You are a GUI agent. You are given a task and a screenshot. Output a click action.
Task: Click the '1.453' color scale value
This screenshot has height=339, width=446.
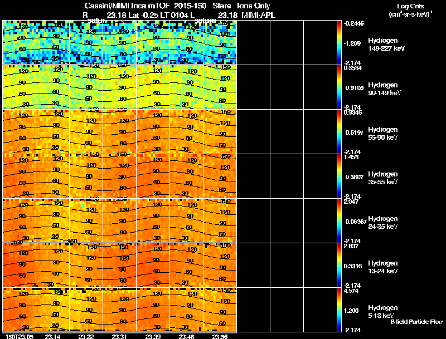coord(351,158)
